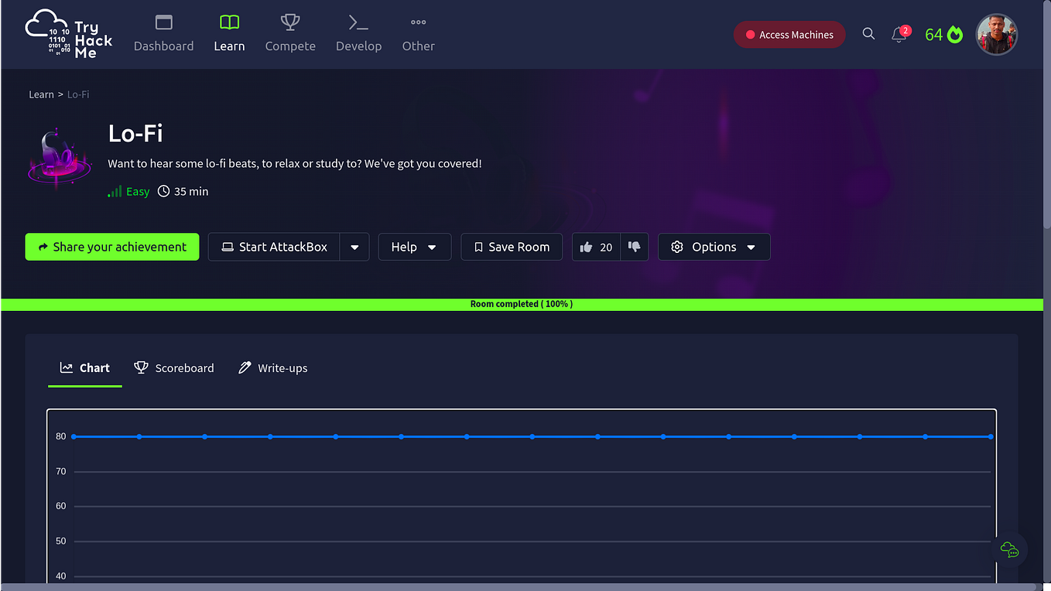Viewport: 1051px width, 591px height.
Task: Open the profile avatar menu
Action: click(x=996, y=35)
